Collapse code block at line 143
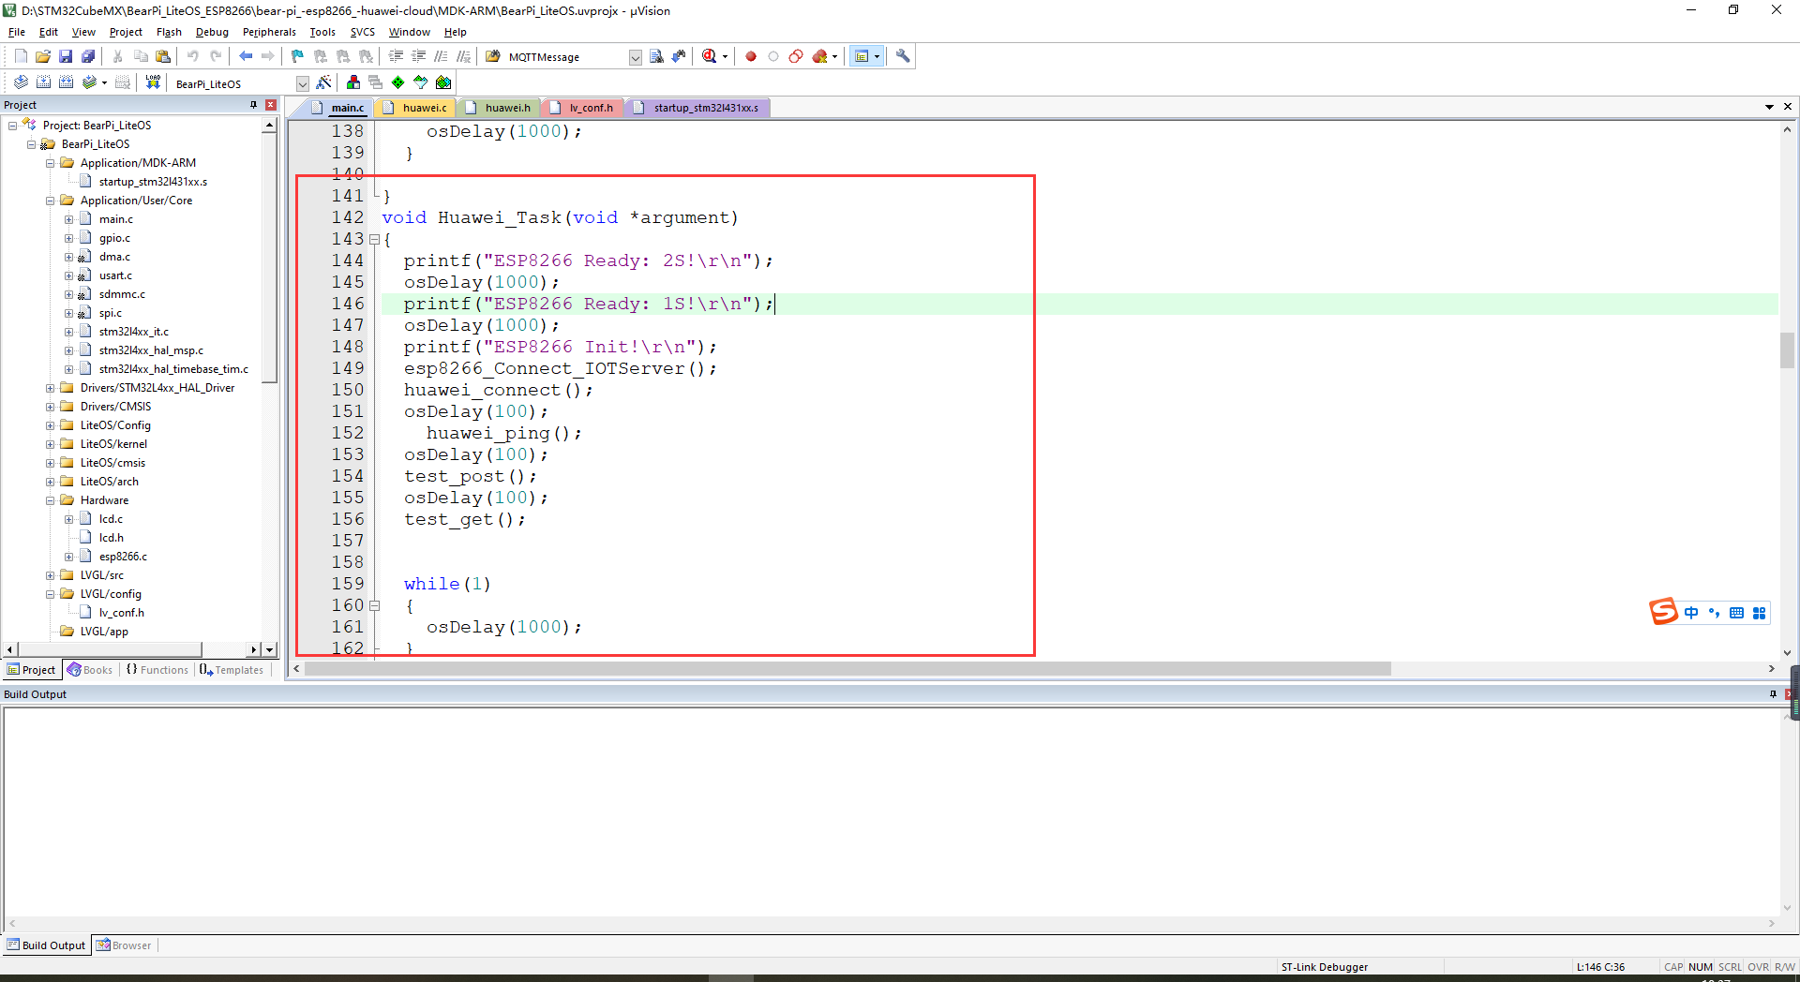The height and width of the screenshot is (982, 1800). [x=374, y=240]
